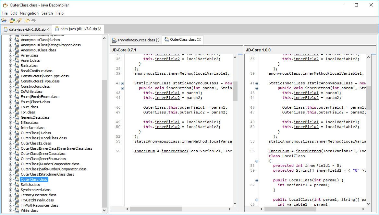Image resolution: width=379 pixels, height=215 pixels.
Task: Click the class icon beside Synchronized.class
Action: [17, 190]
